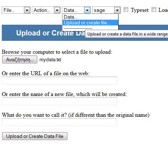Toggle the Load checkbox next to Typeset

(154, 10)
